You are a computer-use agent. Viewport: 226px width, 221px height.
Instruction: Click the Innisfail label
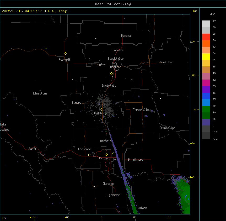[109, 86]
